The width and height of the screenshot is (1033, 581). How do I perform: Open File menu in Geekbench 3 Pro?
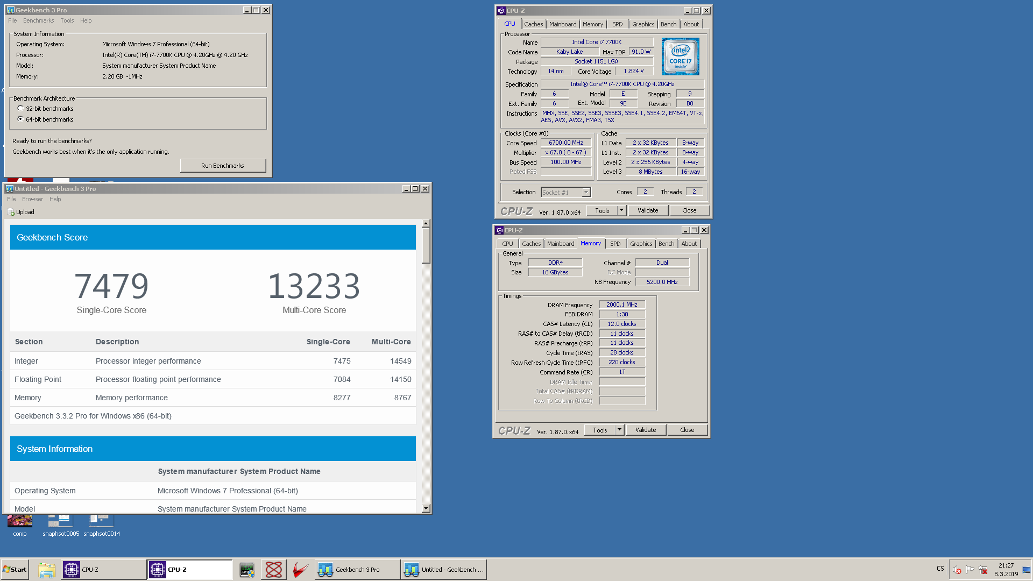(12, 20)
